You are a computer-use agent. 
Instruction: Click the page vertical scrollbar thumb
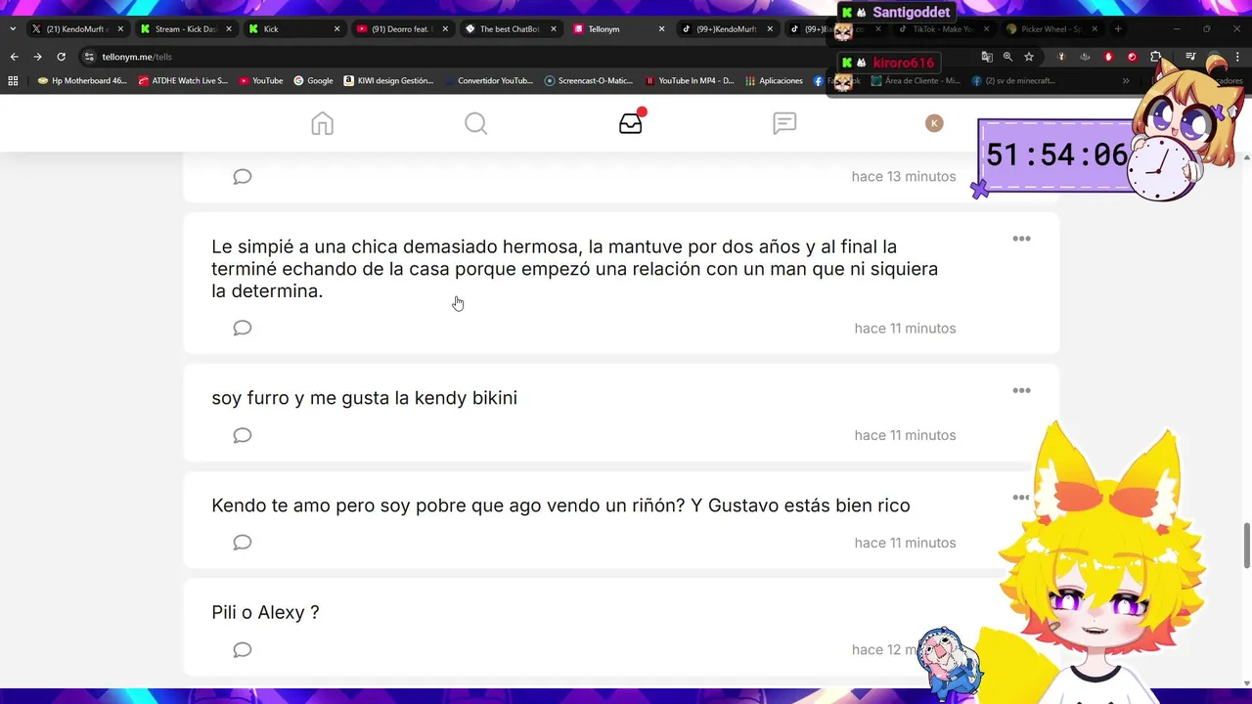point(1246,545)
